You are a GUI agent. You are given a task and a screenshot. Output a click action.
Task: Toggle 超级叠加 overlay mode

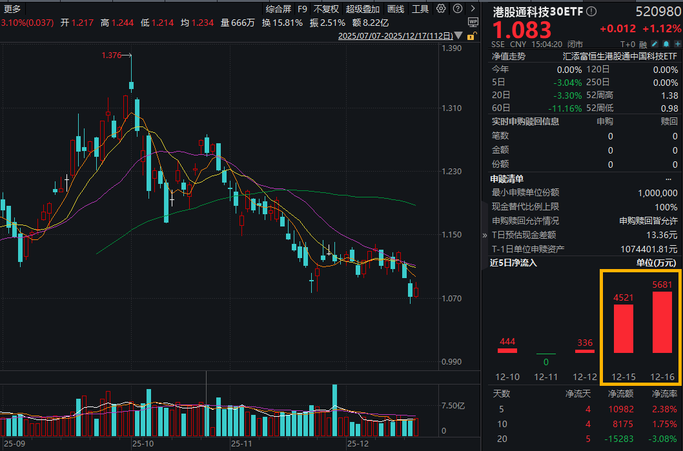(362, 10)
